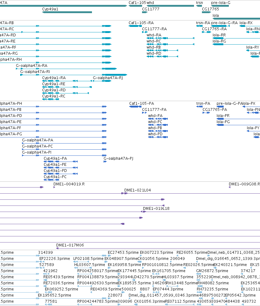Click the EK069252.5prime EST label

click(61, 289)
